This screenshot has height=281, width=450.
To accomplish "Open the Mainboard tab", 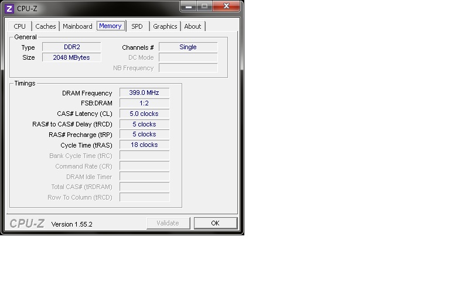I will 77,26.
